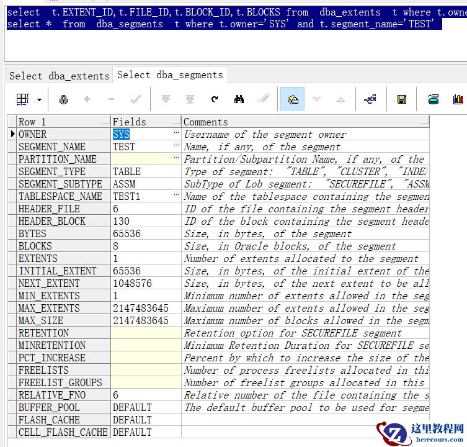Switch to Select dba_extents tab

pyautogui.click(x=60, y=76)
